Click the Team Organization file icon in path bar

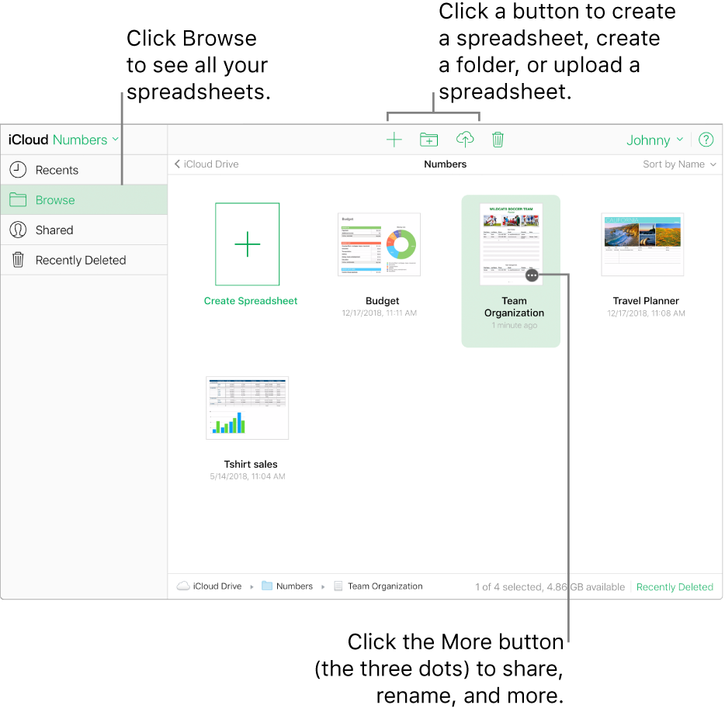338,586
